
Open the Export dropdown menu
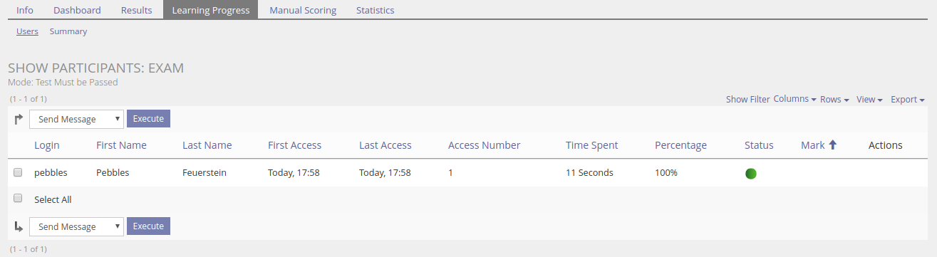pyautogui.click(x=908, y=100)
